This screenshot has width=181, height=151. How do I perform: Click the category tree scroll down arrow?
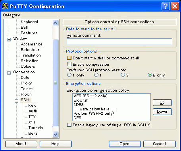click(55, 134)
